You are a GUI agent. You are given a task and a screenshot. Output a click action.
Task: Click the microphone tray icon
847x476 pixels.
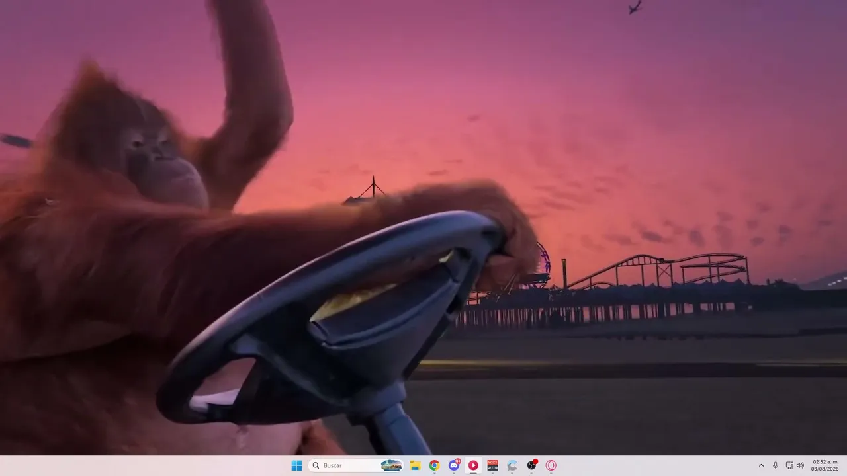point(776,465)
